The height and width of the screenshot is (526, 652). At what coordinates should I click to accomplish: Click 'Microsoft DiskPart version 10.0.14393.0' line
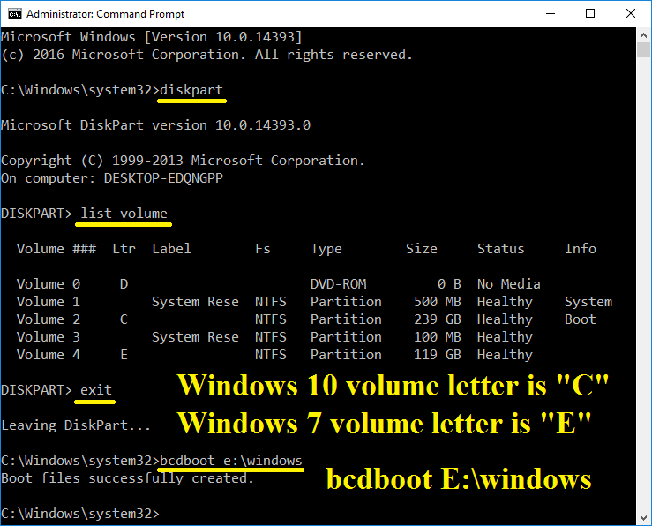click(156, 125)
